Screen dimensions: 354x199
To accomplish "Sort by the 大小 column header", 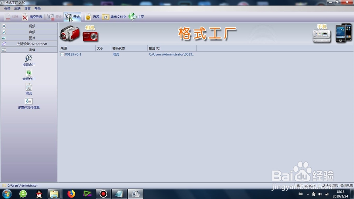I will click(x=103, y=49).
